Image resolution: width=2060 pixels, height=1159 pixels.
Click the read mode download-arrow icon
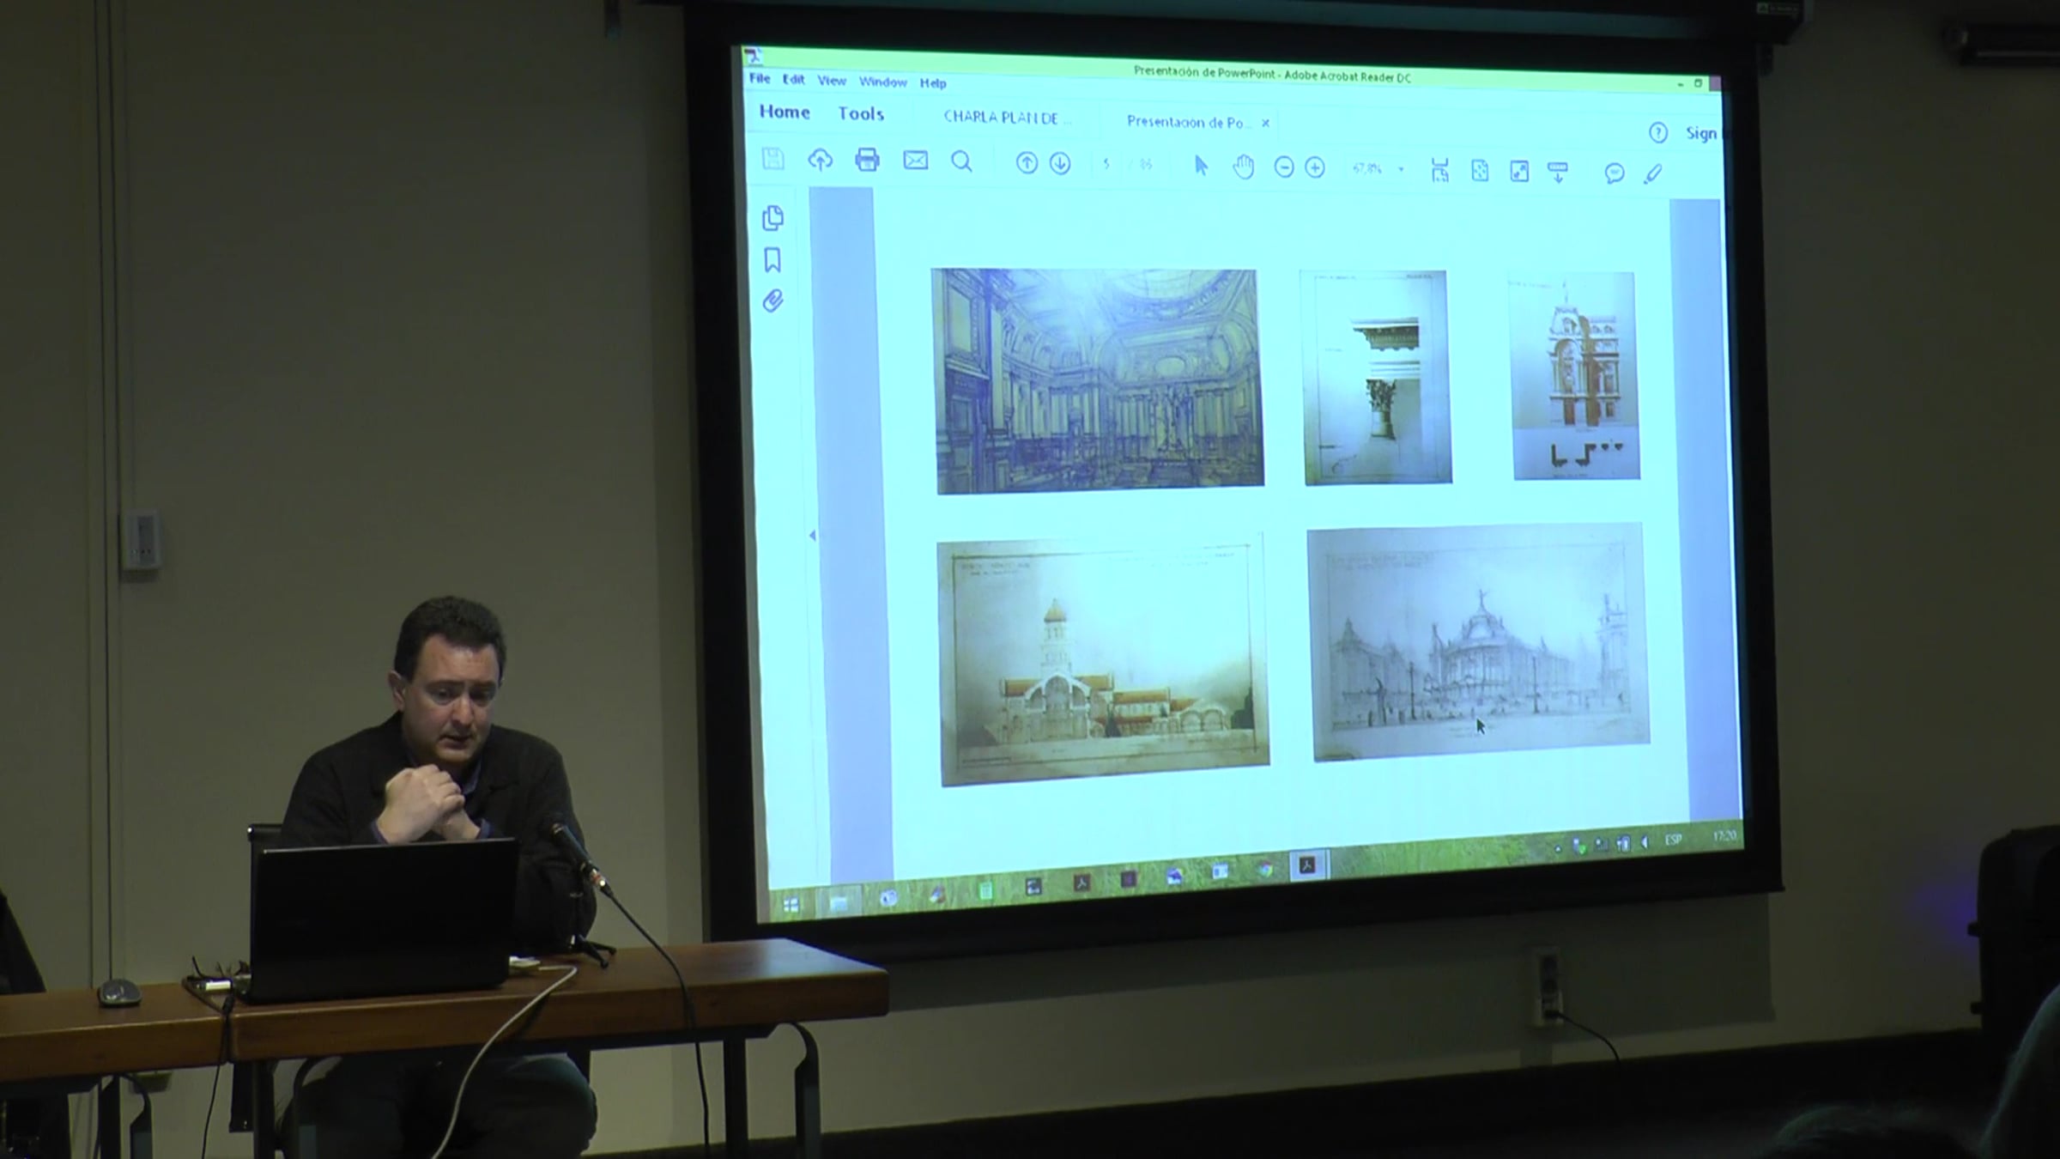click(x=1558, y=172)
